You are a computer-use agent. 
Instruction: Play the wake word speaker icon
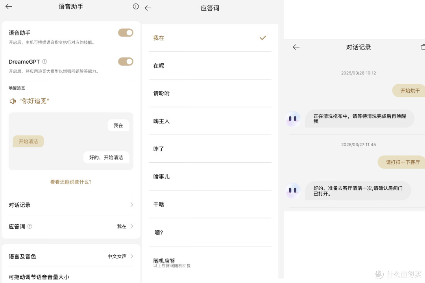(x=13, y=101)
